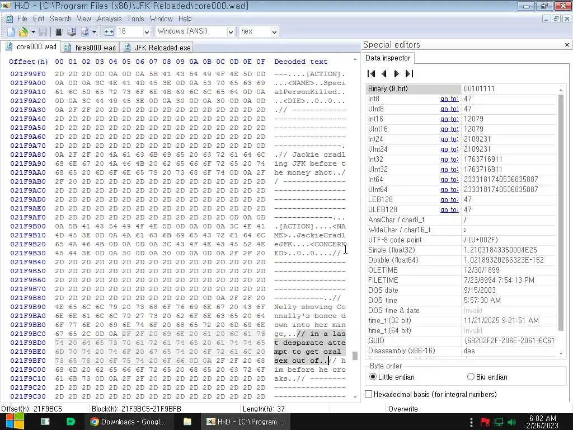Click the hex view scrollbar thumb
The image size is (573, 430).
tap(354, 356)
